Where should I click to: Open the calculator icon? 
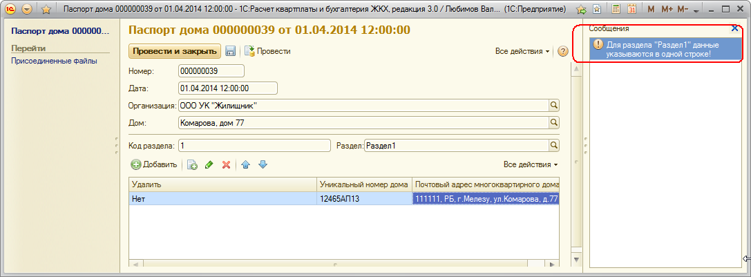(x=616, y=9)
